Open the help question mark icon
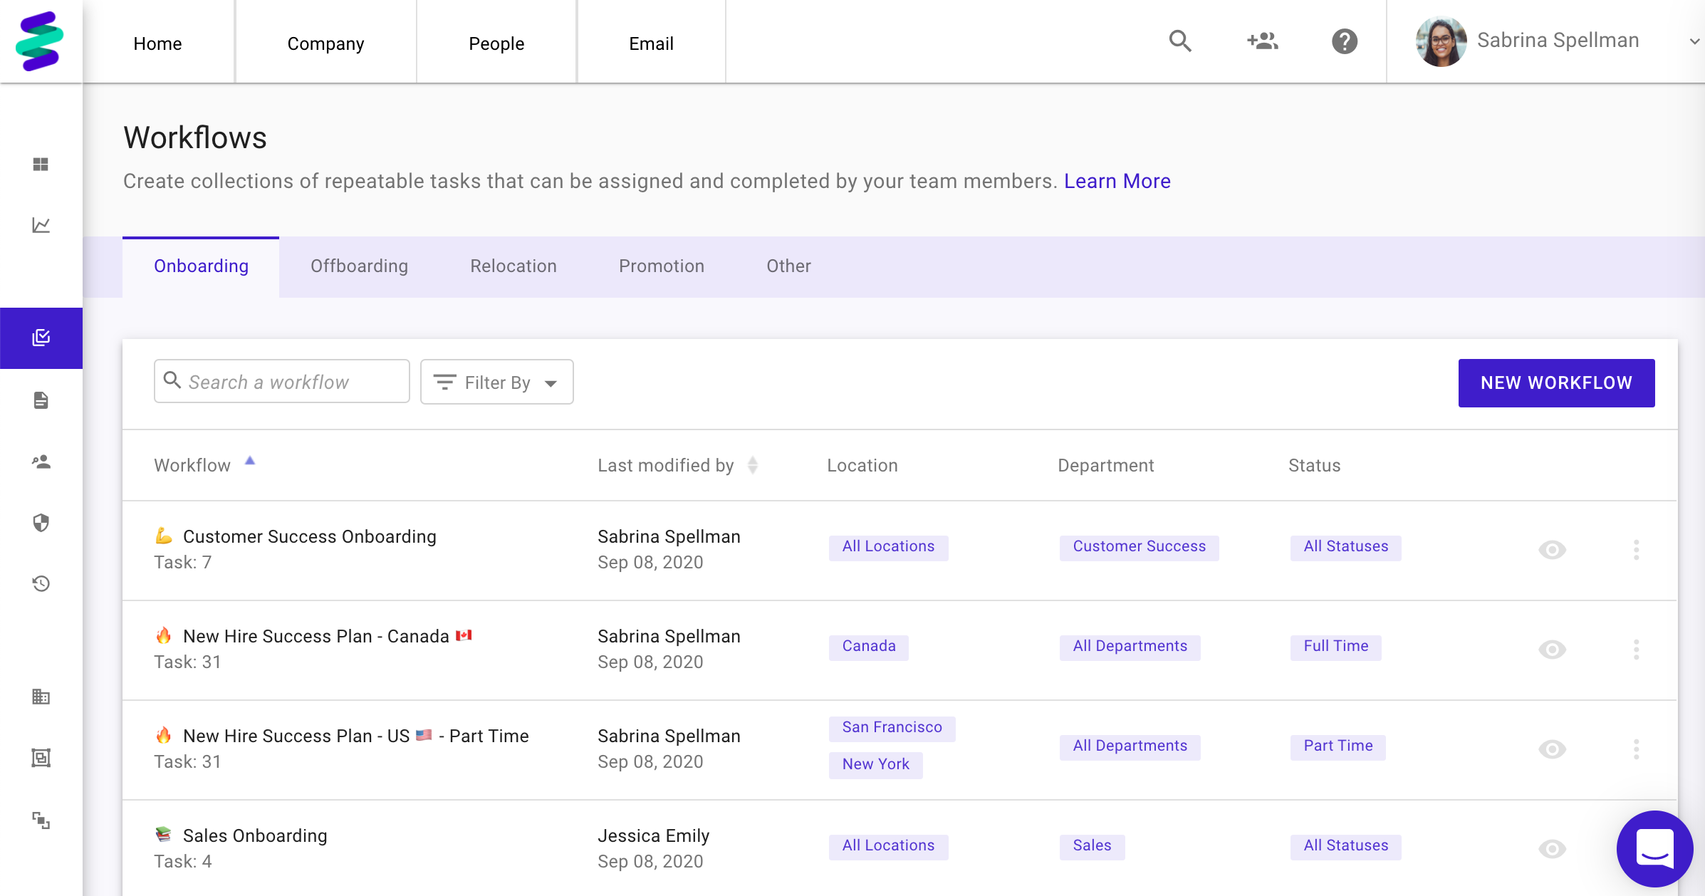Image resolution: width=1705 pixels, height=896 pixels. tap(1345, 41)
